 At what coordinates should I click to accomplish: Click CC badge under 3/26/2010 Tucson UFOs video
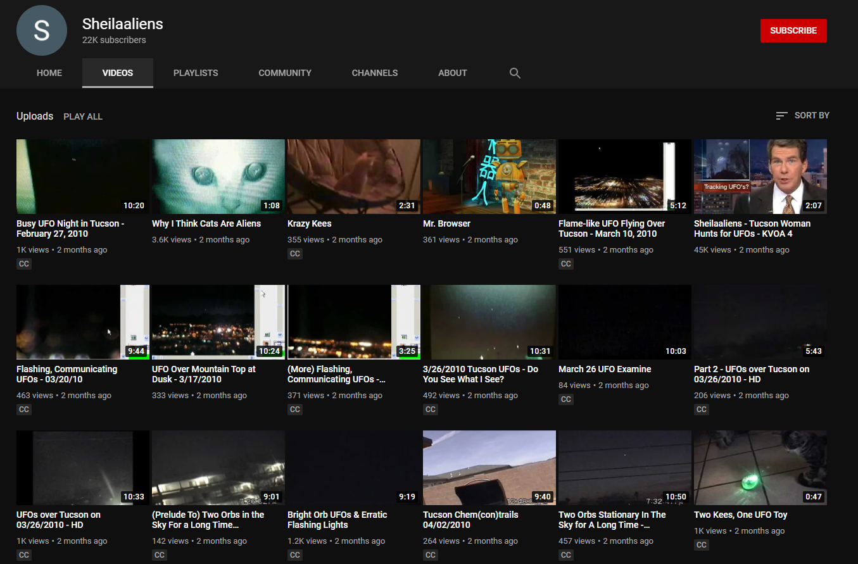pyautogui.click(x=431, y=410)
